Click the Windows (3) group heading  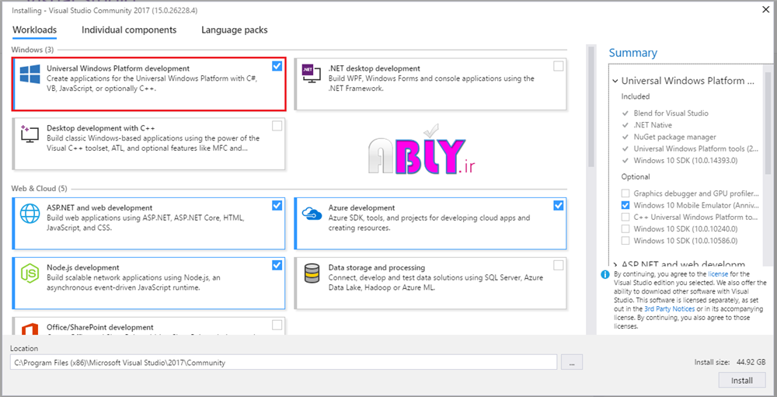pyautogui.click(x=32, y=50)
